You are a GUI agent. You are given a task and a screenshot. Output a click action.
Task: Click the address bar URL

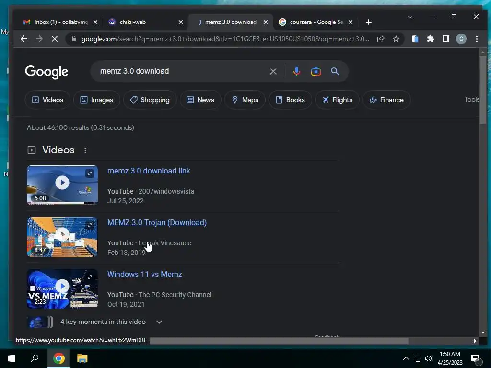click(x=225, y=39)
